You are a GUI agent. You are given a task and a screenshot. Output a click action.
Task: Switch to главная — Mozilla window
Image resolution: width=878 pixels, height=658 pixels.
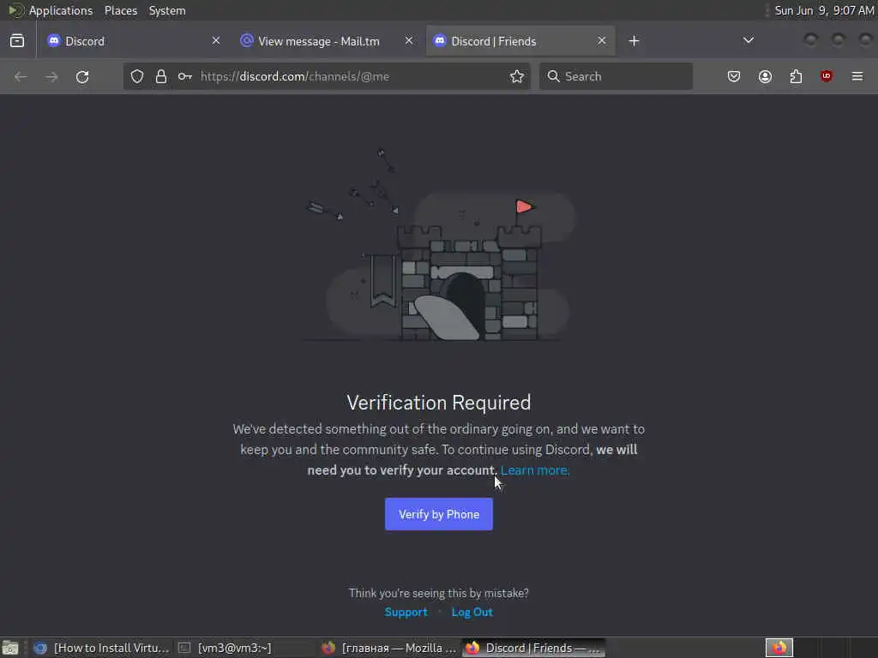point(389,648)
